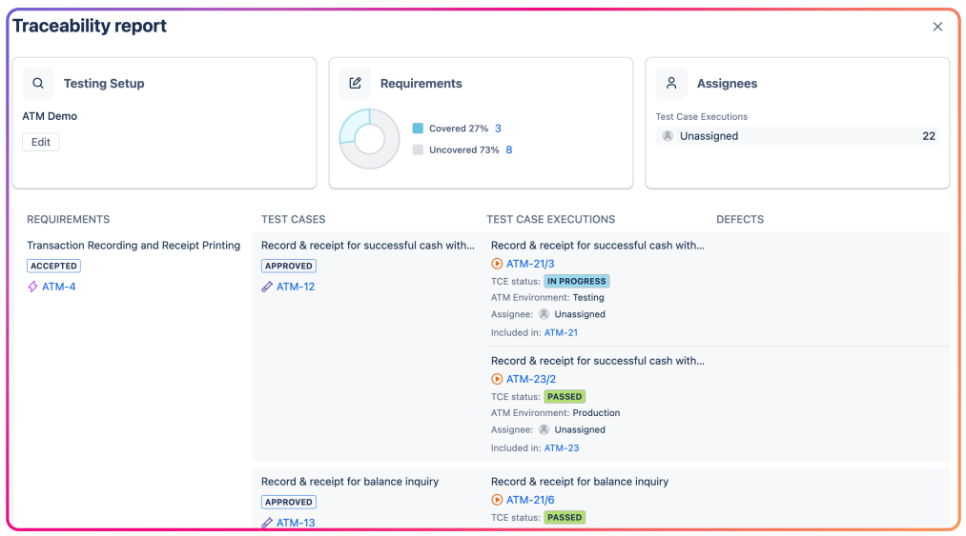Open the Included in ATM-21 link
This screenshot has height=536, width=966.
tap(561, 333)
